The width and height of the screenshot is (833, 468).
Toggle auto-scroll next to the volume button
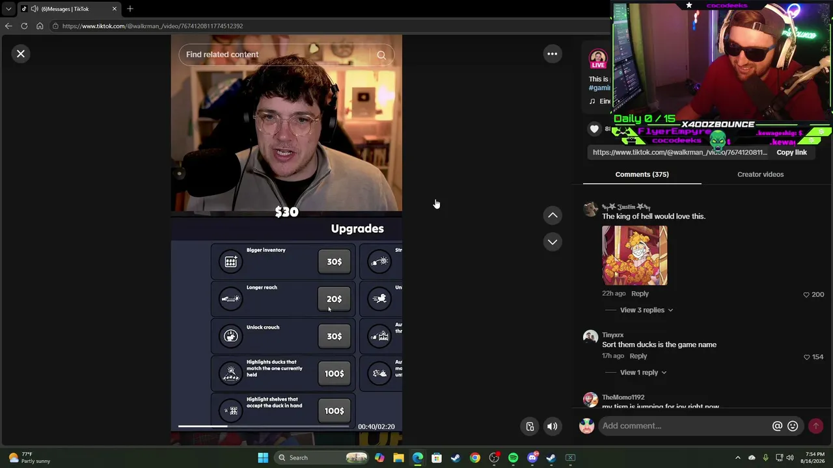click(530, 426)
